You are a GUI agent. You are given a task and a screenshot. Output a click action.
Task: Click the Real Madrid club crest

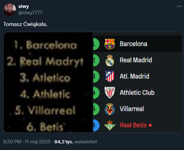tap(109, 60)
